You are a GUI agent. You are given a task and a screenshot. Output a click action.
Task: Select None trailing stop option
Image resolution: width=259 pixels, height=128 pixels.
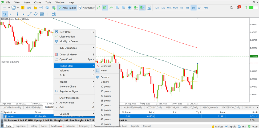(x=107, y=71)
